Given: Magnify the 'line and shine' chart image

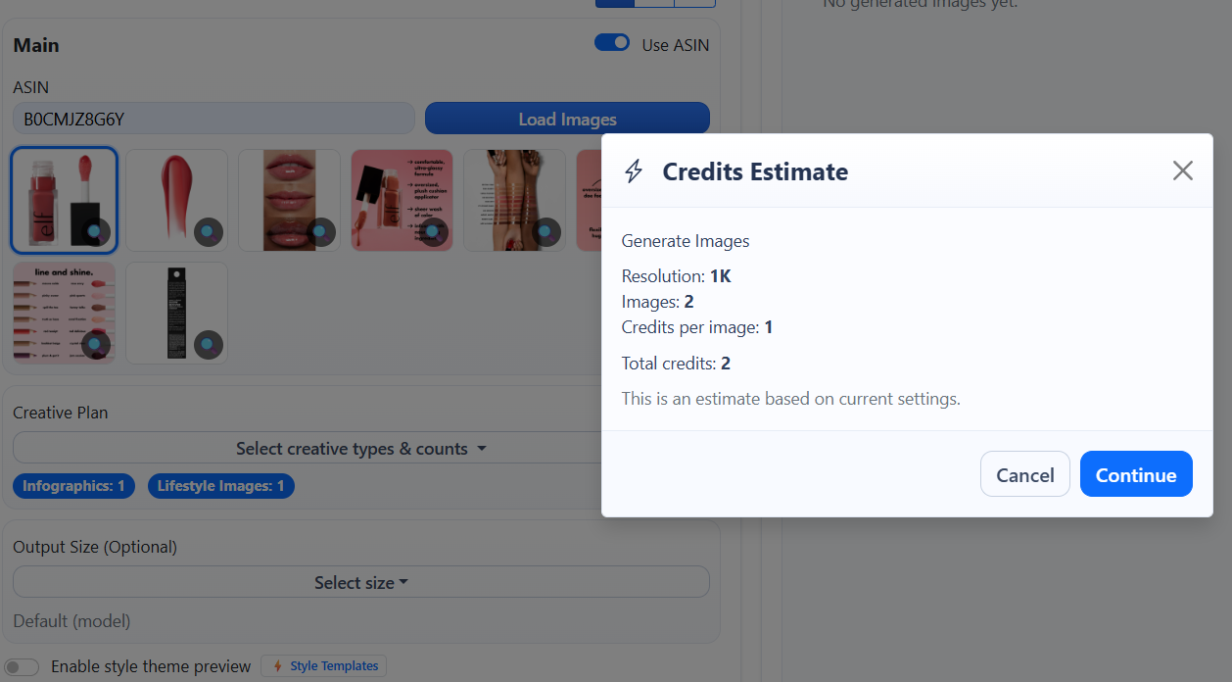Looking at the screenshot, I should tap(96, 345).
